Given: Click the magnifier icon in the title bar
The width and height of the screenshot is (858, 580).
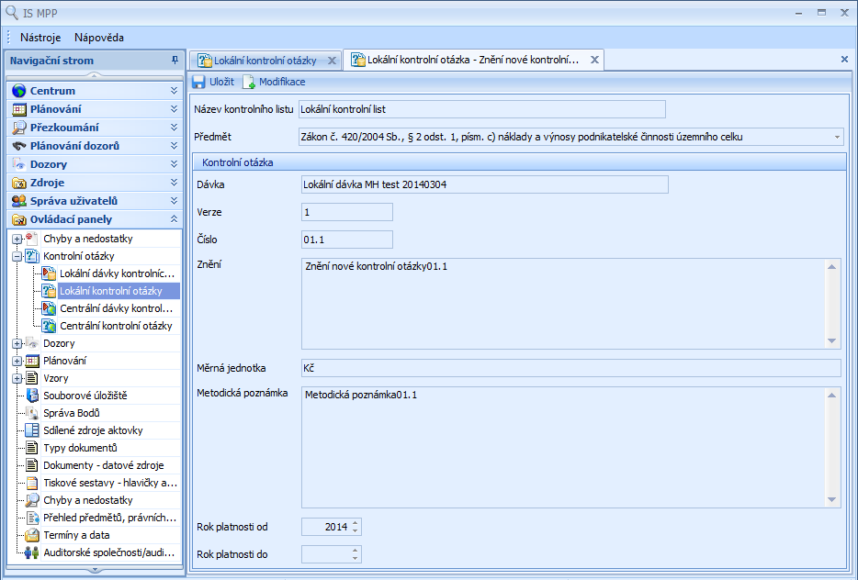Looking at the screenshot, I should 12,13.
